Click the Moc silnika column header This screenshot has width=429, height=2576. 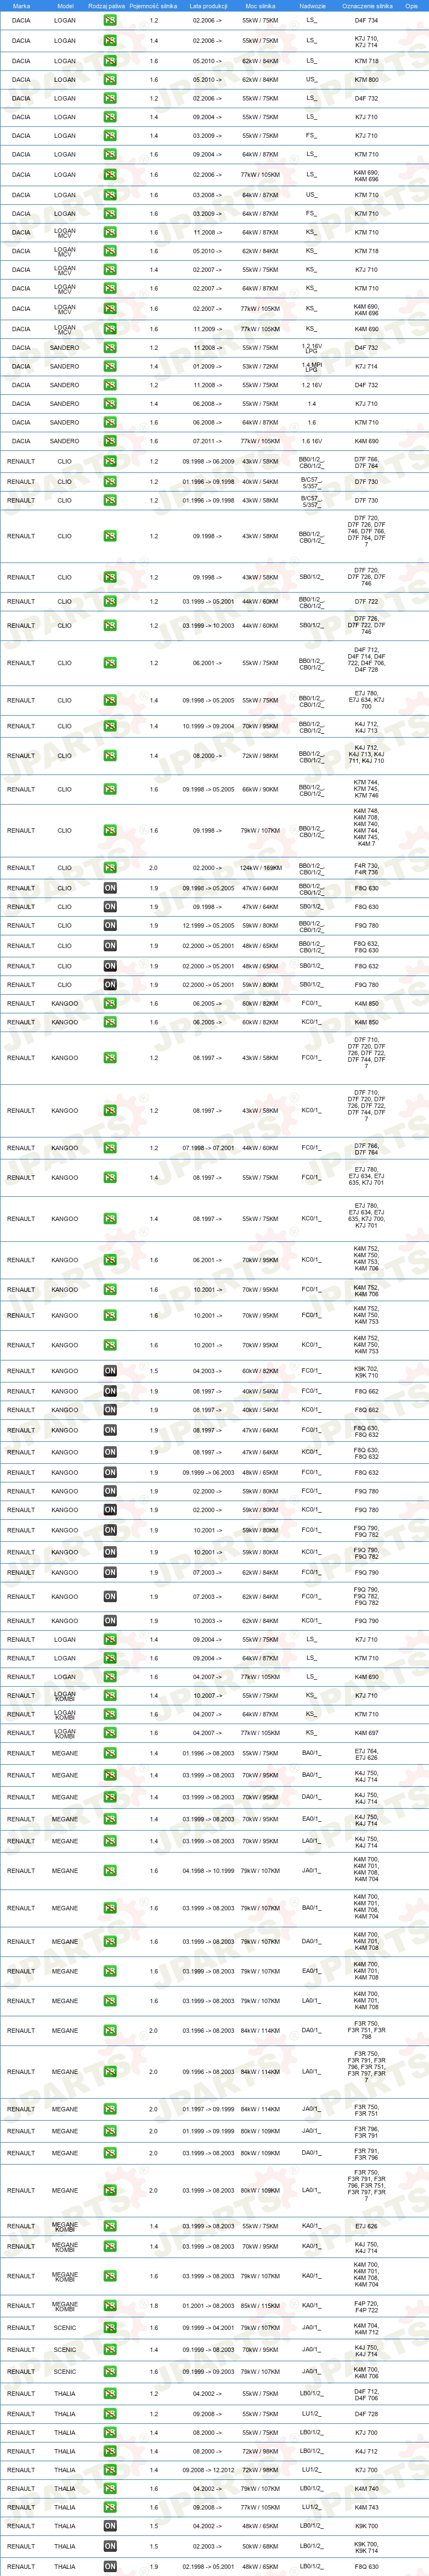[261, 5]
